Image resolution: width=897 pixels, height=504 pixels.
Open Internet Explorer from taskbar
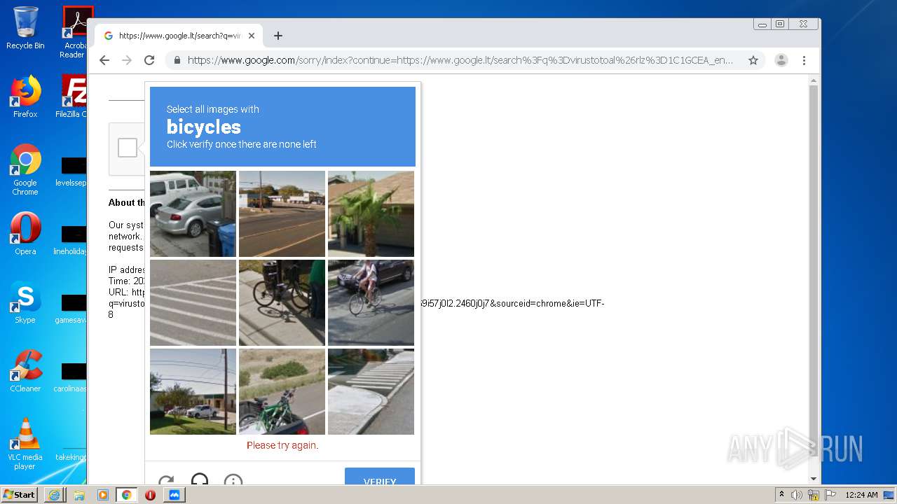point(54,495)
